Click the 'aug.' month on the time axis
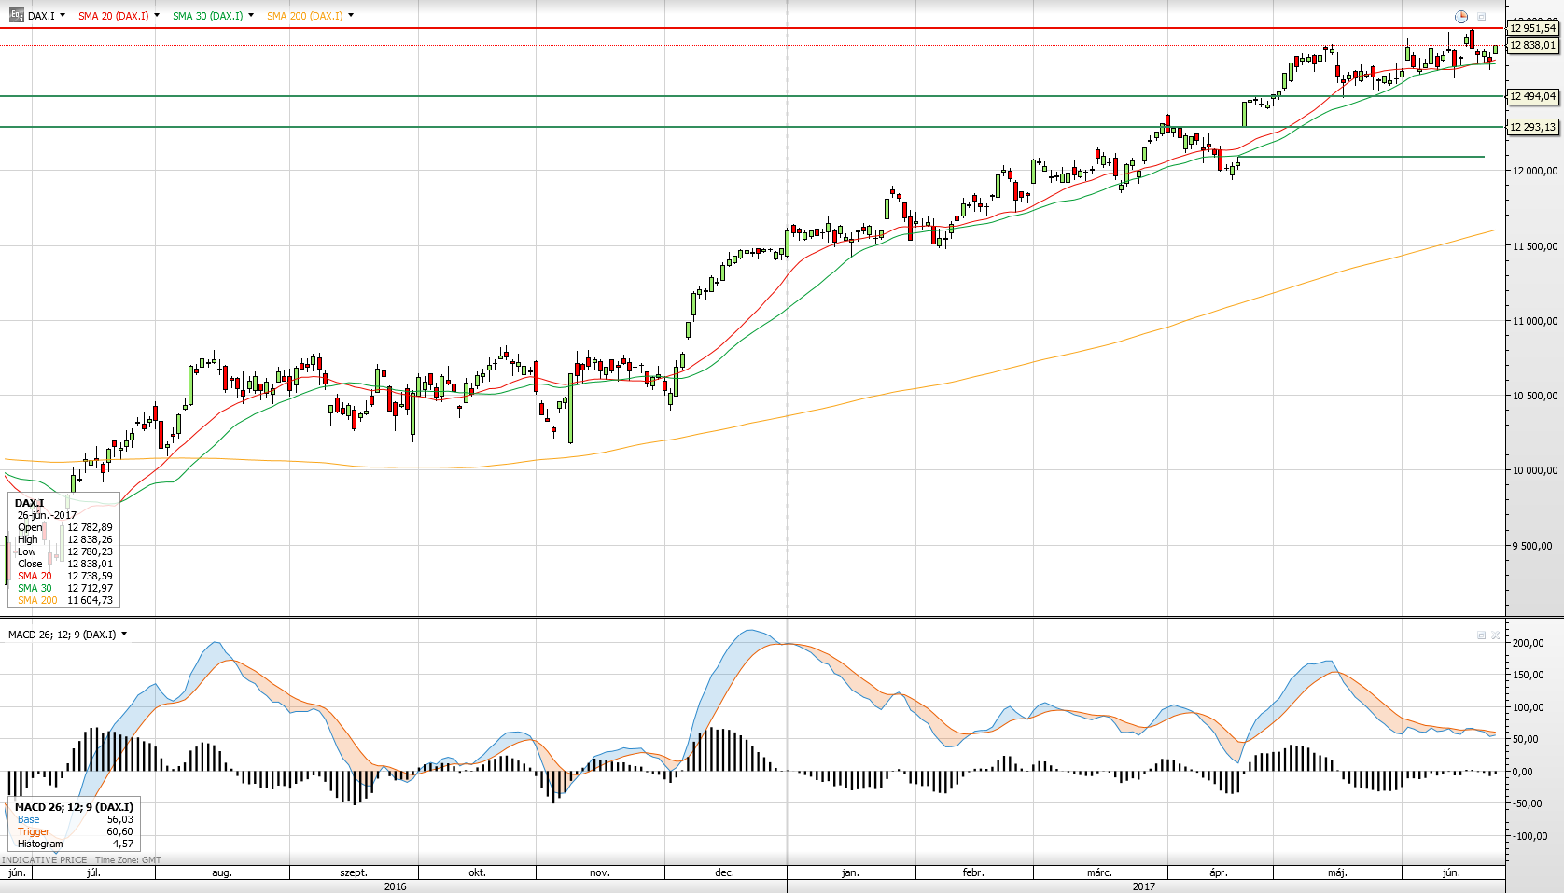This screenshot has height=893, width=1564. pyautogui.click(x=222, y=873)
